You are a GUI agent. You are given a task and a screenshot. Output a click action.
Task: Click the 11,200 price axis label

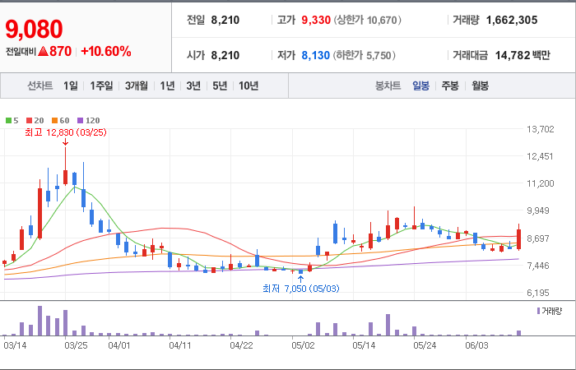[x=540, y=183]
